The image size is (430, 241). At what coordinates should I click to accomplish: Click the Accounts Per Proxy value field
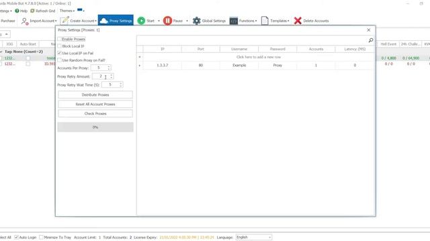[99, 68]
